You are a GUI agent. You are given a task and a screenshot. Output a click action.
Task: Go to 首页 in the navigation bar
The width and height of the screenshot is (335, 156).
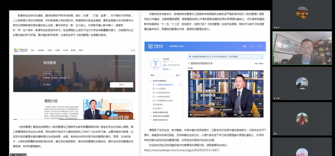tap(33, 50)
